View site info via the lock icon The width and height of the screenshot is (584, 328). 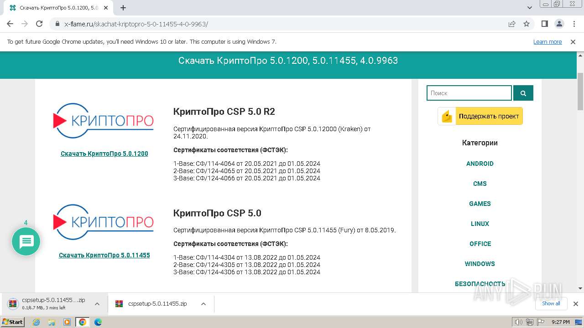pyautogui.click(x=57, y=24)
